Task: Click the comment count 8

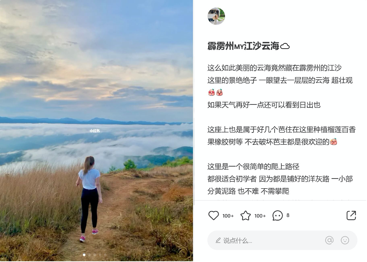Action: pyautogui.click(x=288, y=215)
